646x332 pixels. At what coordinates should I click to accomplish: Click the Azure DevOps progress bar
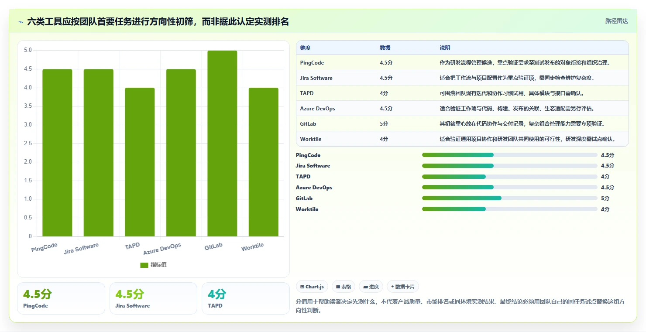tap(509, 188)
